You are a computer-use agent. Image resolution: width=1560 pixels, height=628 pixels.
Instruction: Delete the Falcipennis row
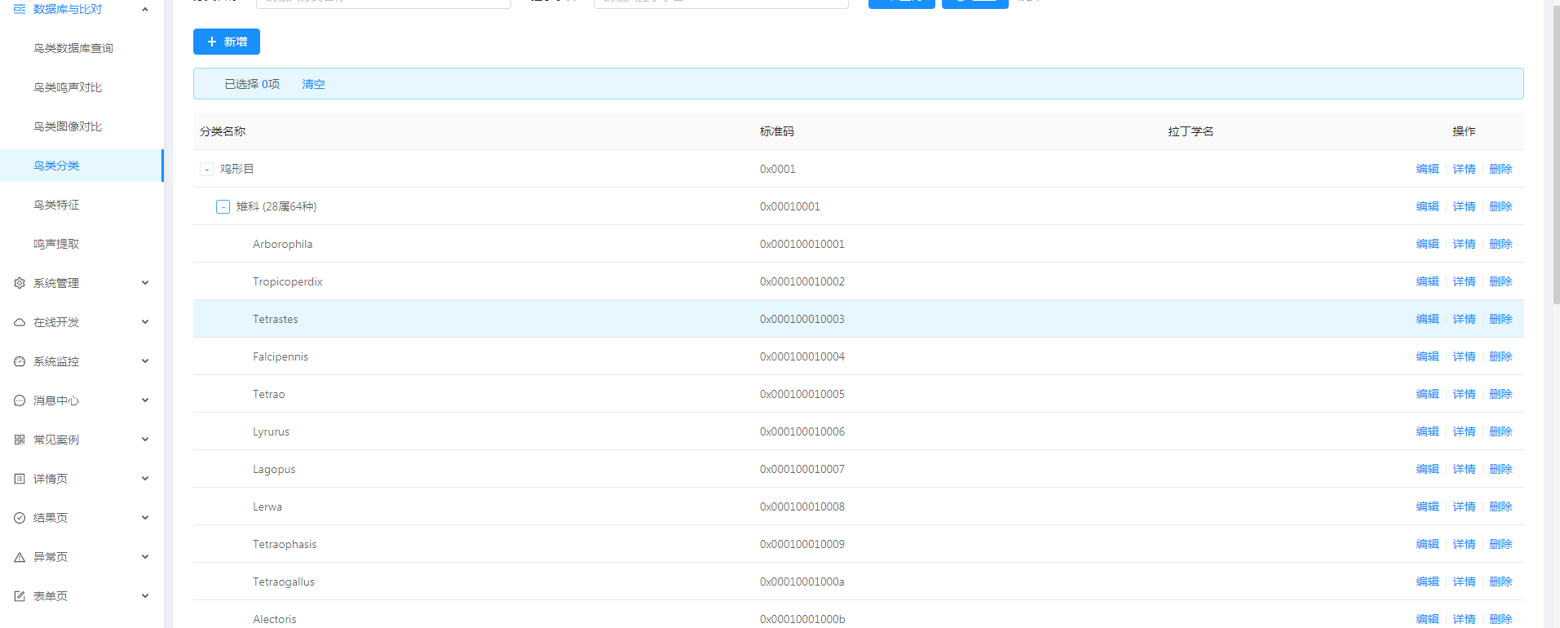point(1500,356)
